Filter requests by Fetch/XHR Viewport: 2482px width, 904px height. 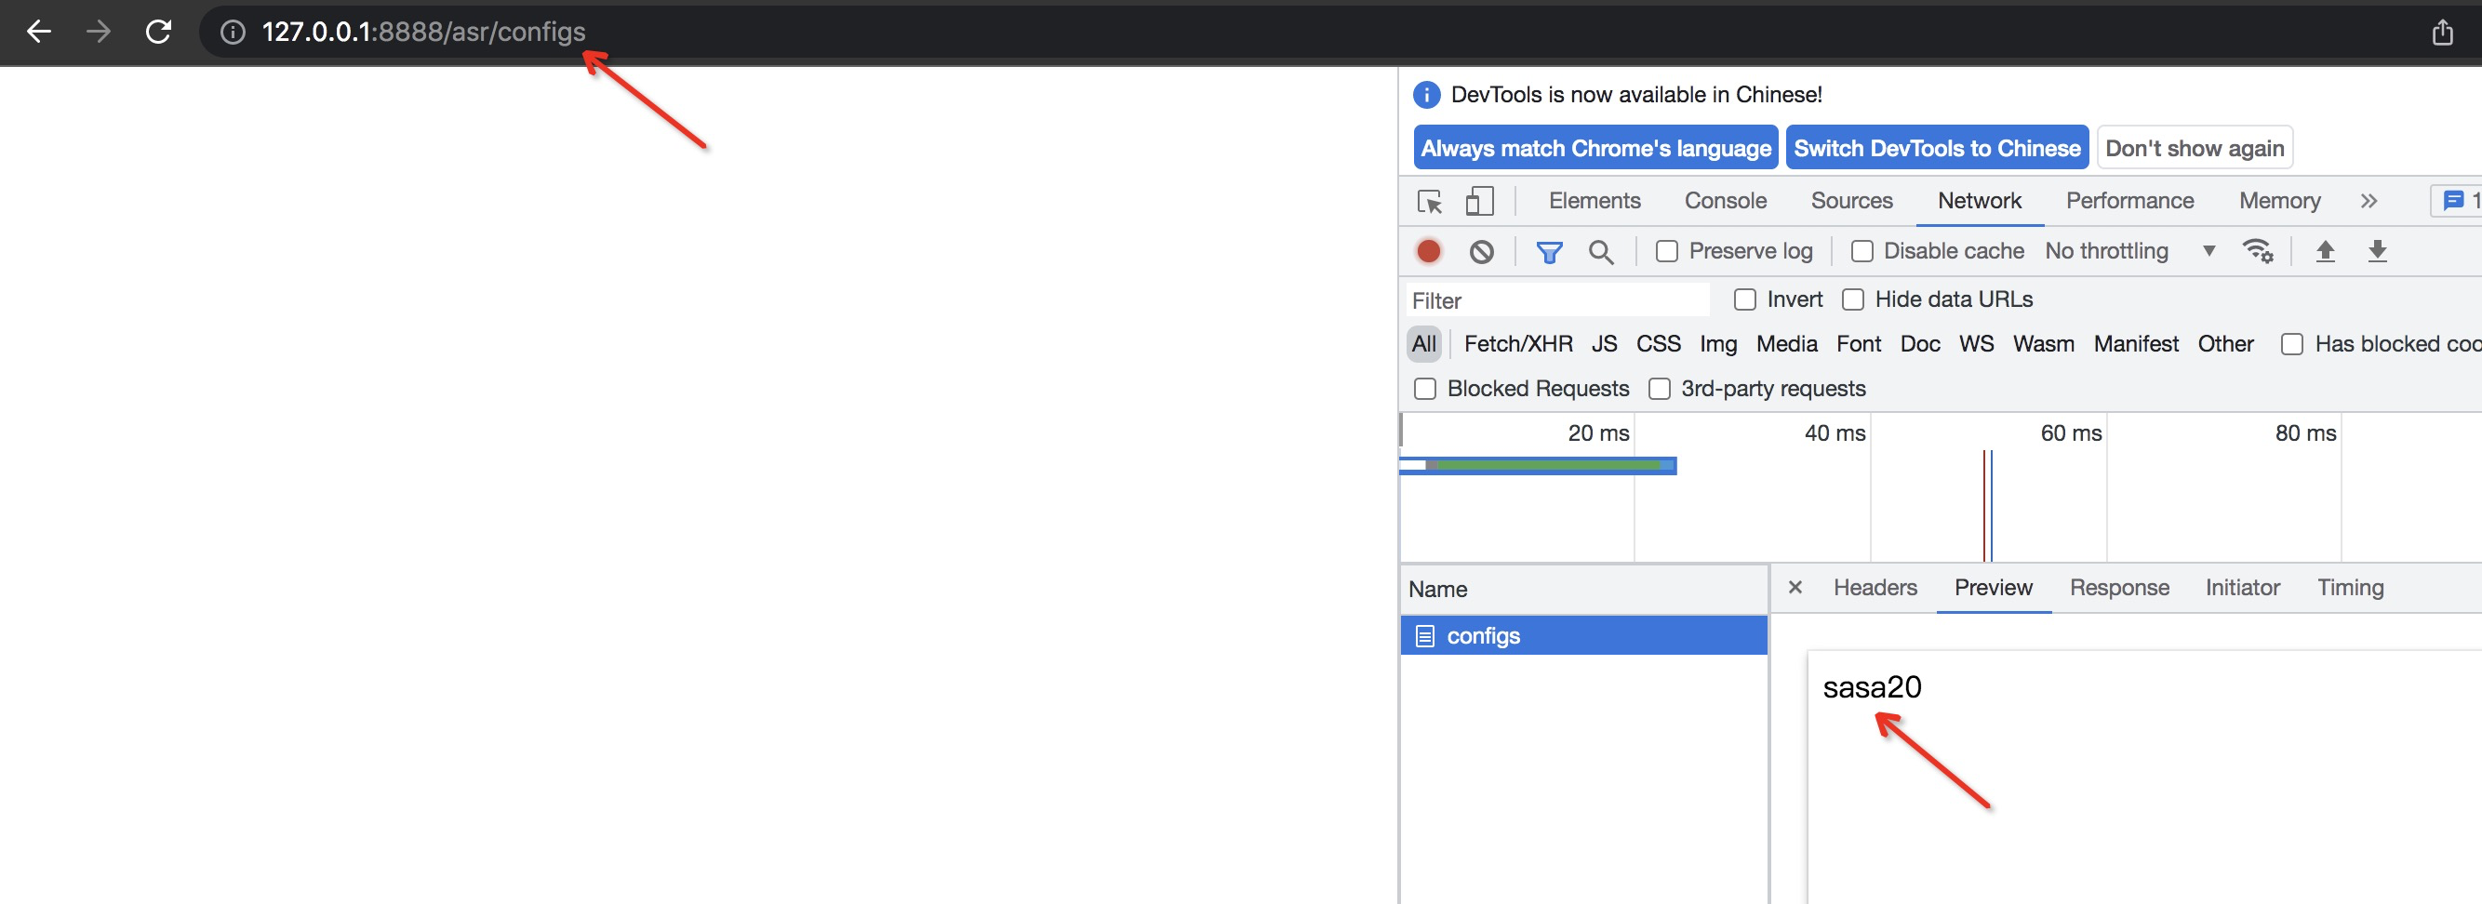[x=1517, y=344]
